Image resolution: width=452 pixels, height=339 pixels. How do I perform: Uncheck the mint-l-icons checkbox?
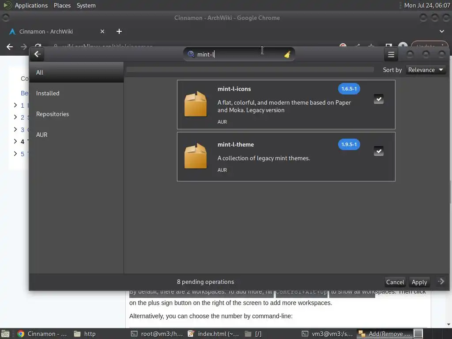click(378, 99)
